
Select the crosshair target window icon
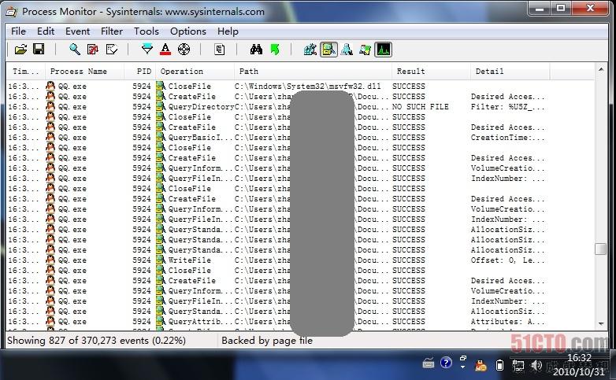[x=184, y=50]
